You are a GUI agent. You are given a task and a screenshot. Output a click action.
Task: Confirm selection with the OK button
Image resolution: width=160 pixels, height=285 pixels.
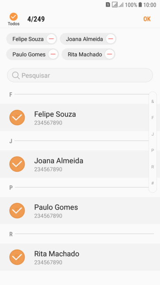pyautogui.click(x=147, y=19)
